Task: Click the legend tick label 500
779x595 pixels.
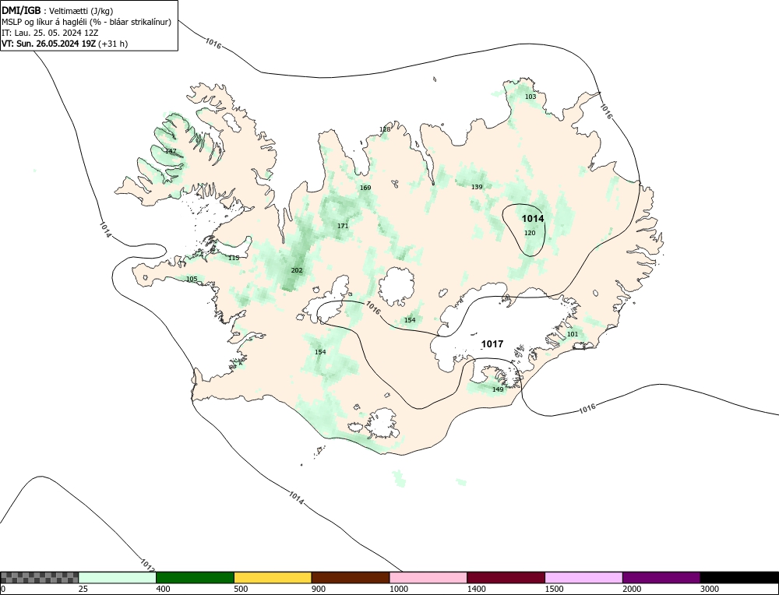Action: tap(241, 589)
